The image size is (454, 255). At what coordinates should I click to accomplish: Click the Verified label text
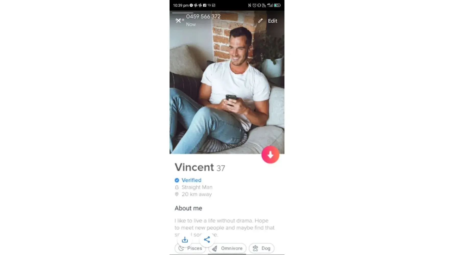click(191, 180)
